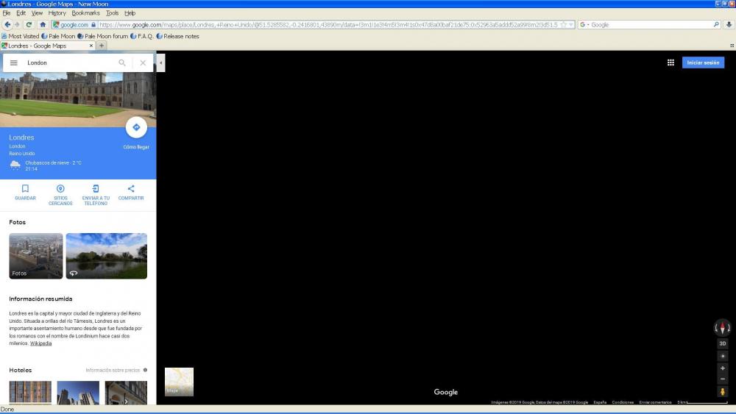Screen dimensions: 736x414
Task: Open the Edit menu
Action: (x=21, y=13)
